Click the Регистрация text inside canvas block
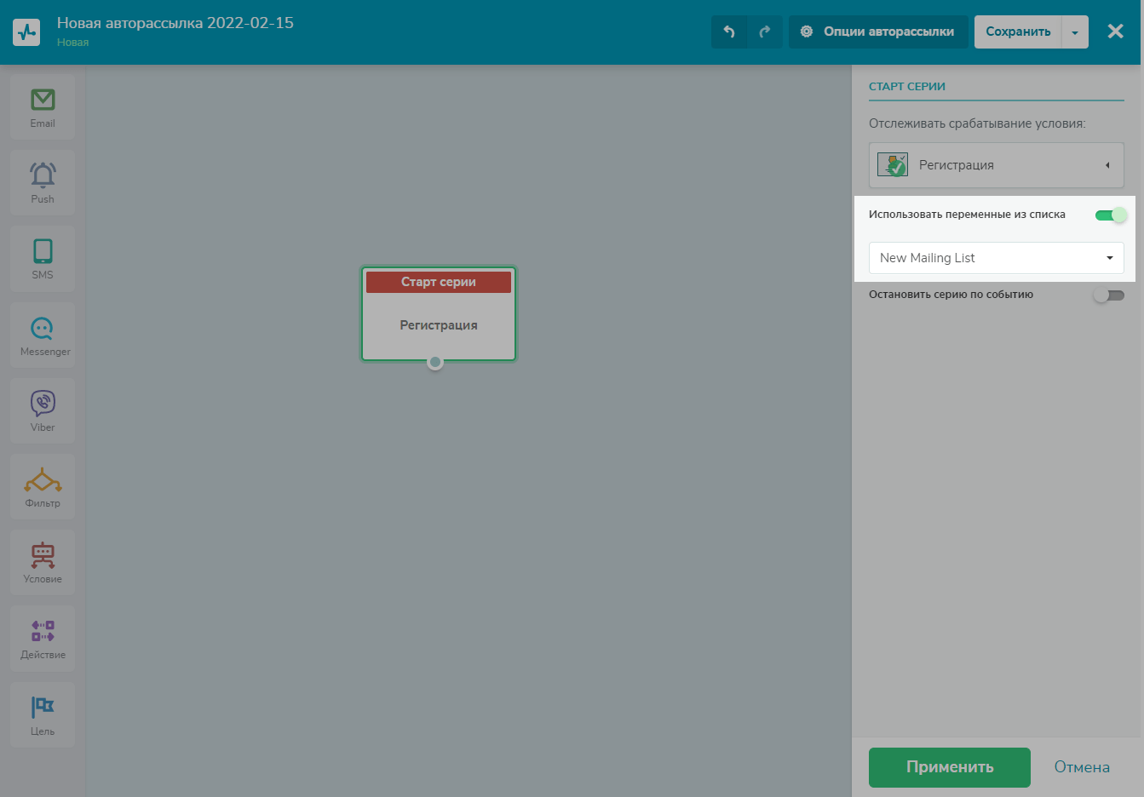Screen dimensions: 1144x797 click(439, 325)
